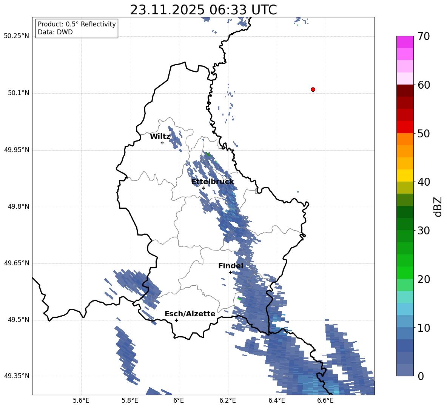Click the Wiltz station cross marker

pos(162,143)
